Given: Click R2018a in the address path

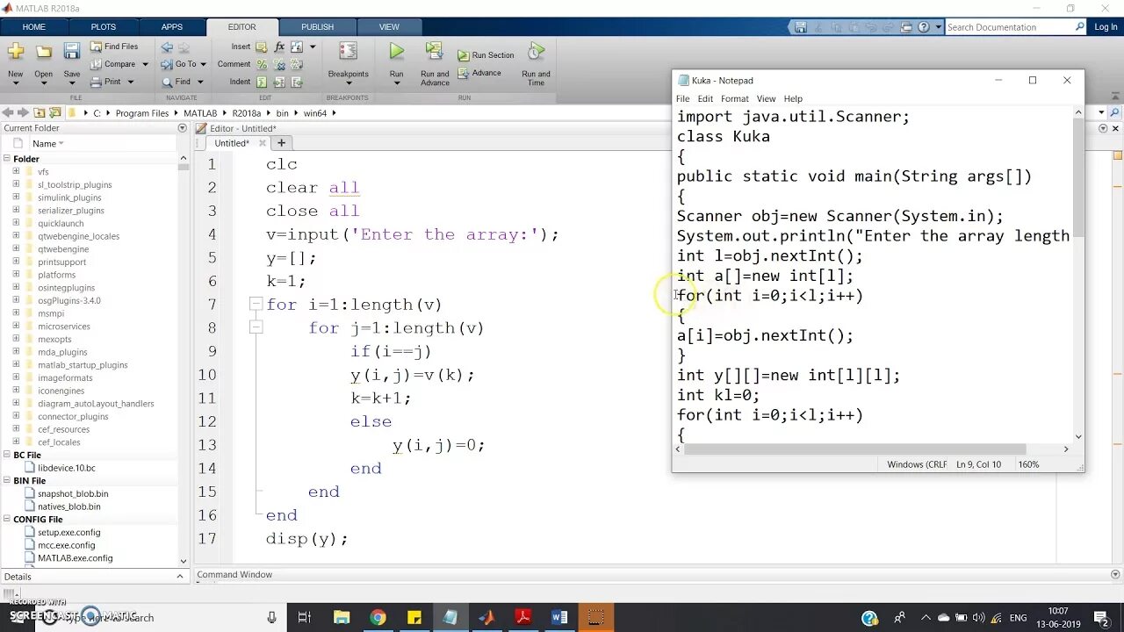Looking at the screenshot, I should point(249,113).
